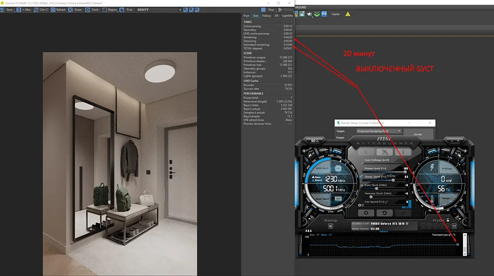This screenshot has width=494, height=276.
Task: Click the rendered hallway image in VFB
Action: click(x=120, y=164)
